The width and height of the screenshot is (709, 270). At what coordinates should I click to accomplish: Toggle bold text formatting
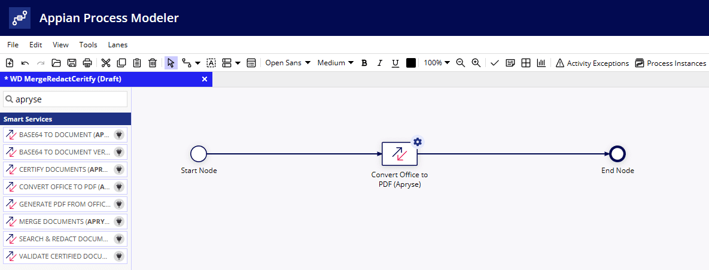364,63
